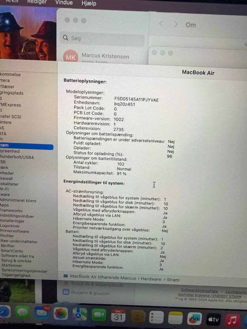This screenshot has width=247, height=329.
Task: Select Sprog & område in the sidebar
Action: tap(16, 261)
